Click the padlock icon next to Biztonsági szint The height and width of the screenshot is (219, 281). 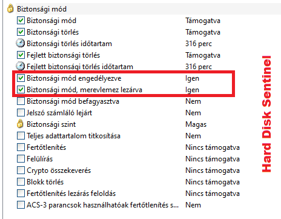tap(20, 124)
